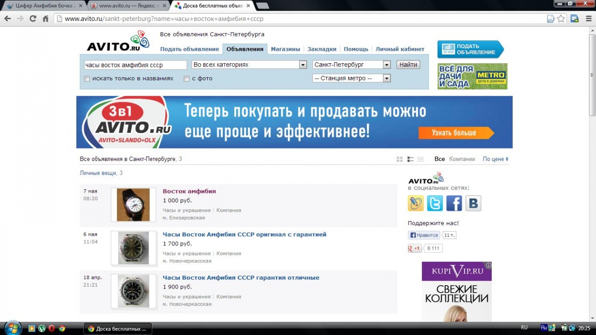Open the Магазины tab
This screenshot has height=335, width=596.
285,49
